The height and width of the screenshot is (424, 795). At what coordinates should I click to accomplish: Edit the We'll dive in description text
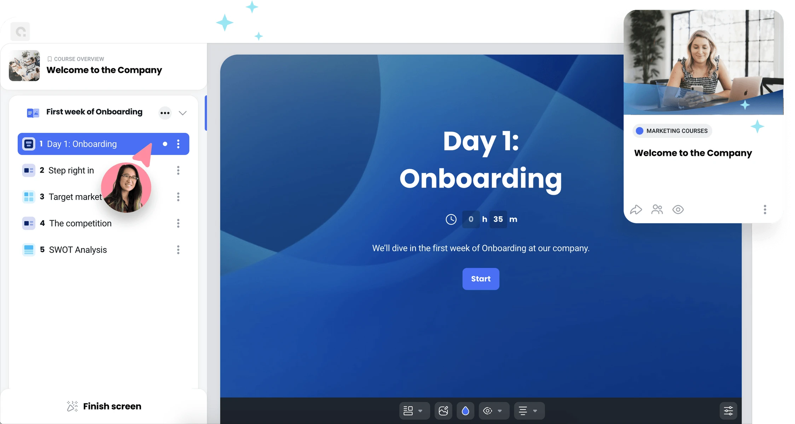click(x=481, y=248)
